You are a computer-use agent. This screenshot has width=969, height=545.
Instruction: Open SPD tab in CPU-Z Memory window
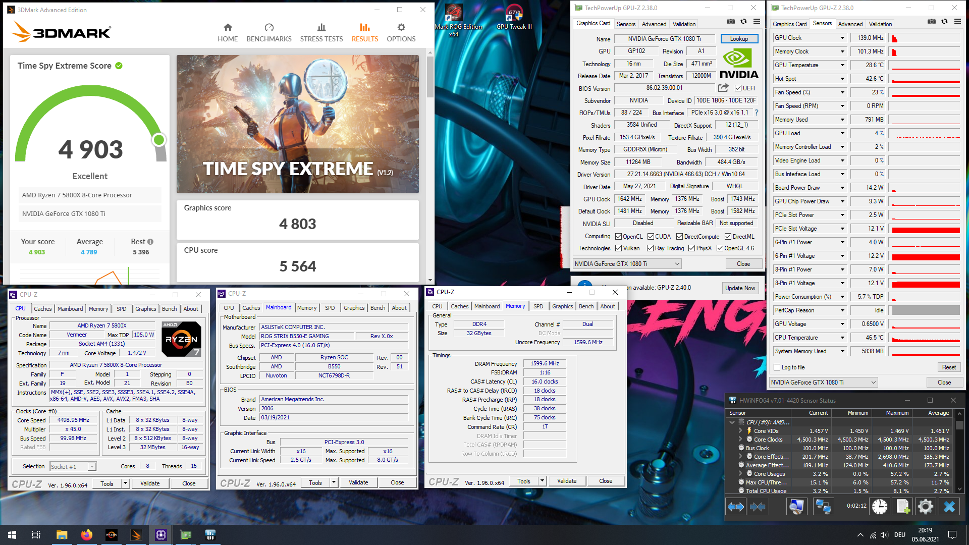click(x=539, y=306)
